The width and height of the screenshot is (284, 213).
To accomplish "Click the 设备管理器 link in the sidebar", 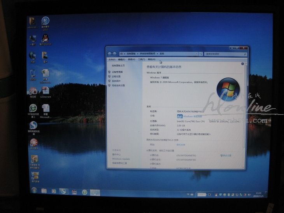I will pos(117,72).
